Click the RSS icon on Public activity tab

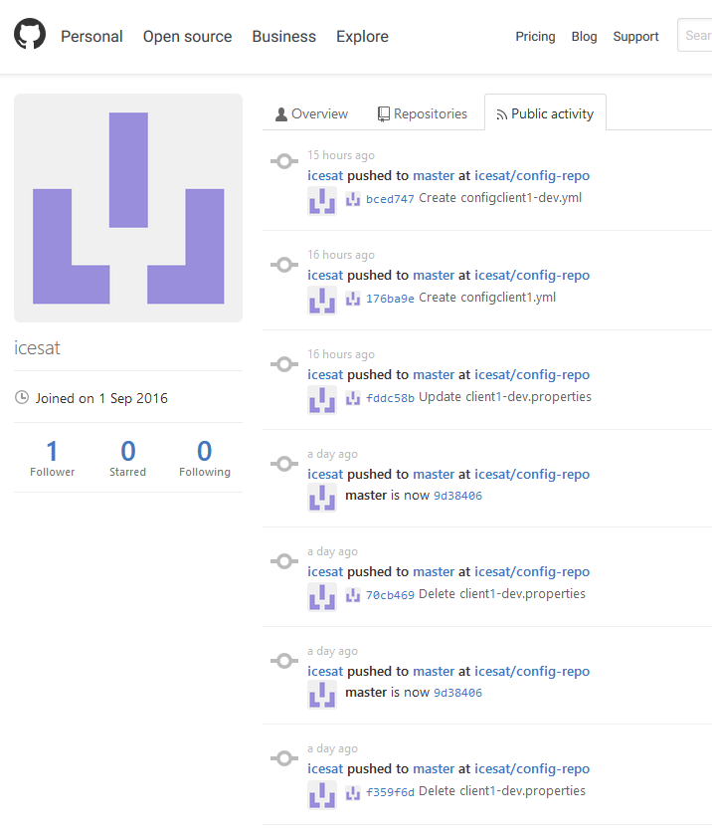(501, 114)
